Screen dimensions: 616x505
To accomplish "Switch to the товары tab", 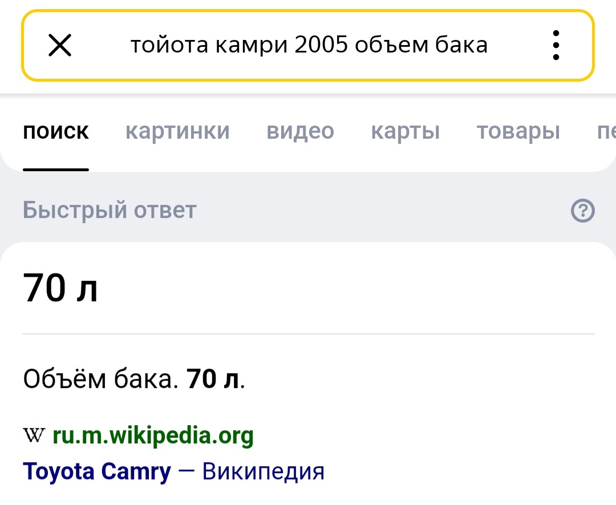I will pos(518,132).
